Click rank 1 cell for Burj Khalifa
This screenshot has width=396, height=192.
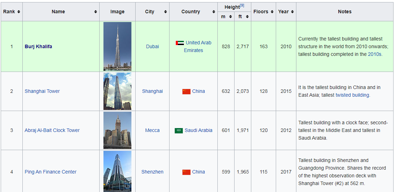point(12,47)
